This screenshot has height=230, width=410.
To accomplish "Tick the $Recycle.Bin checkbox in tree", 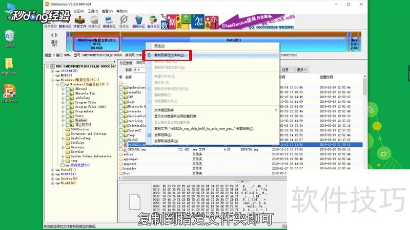I will coord(68,94).
